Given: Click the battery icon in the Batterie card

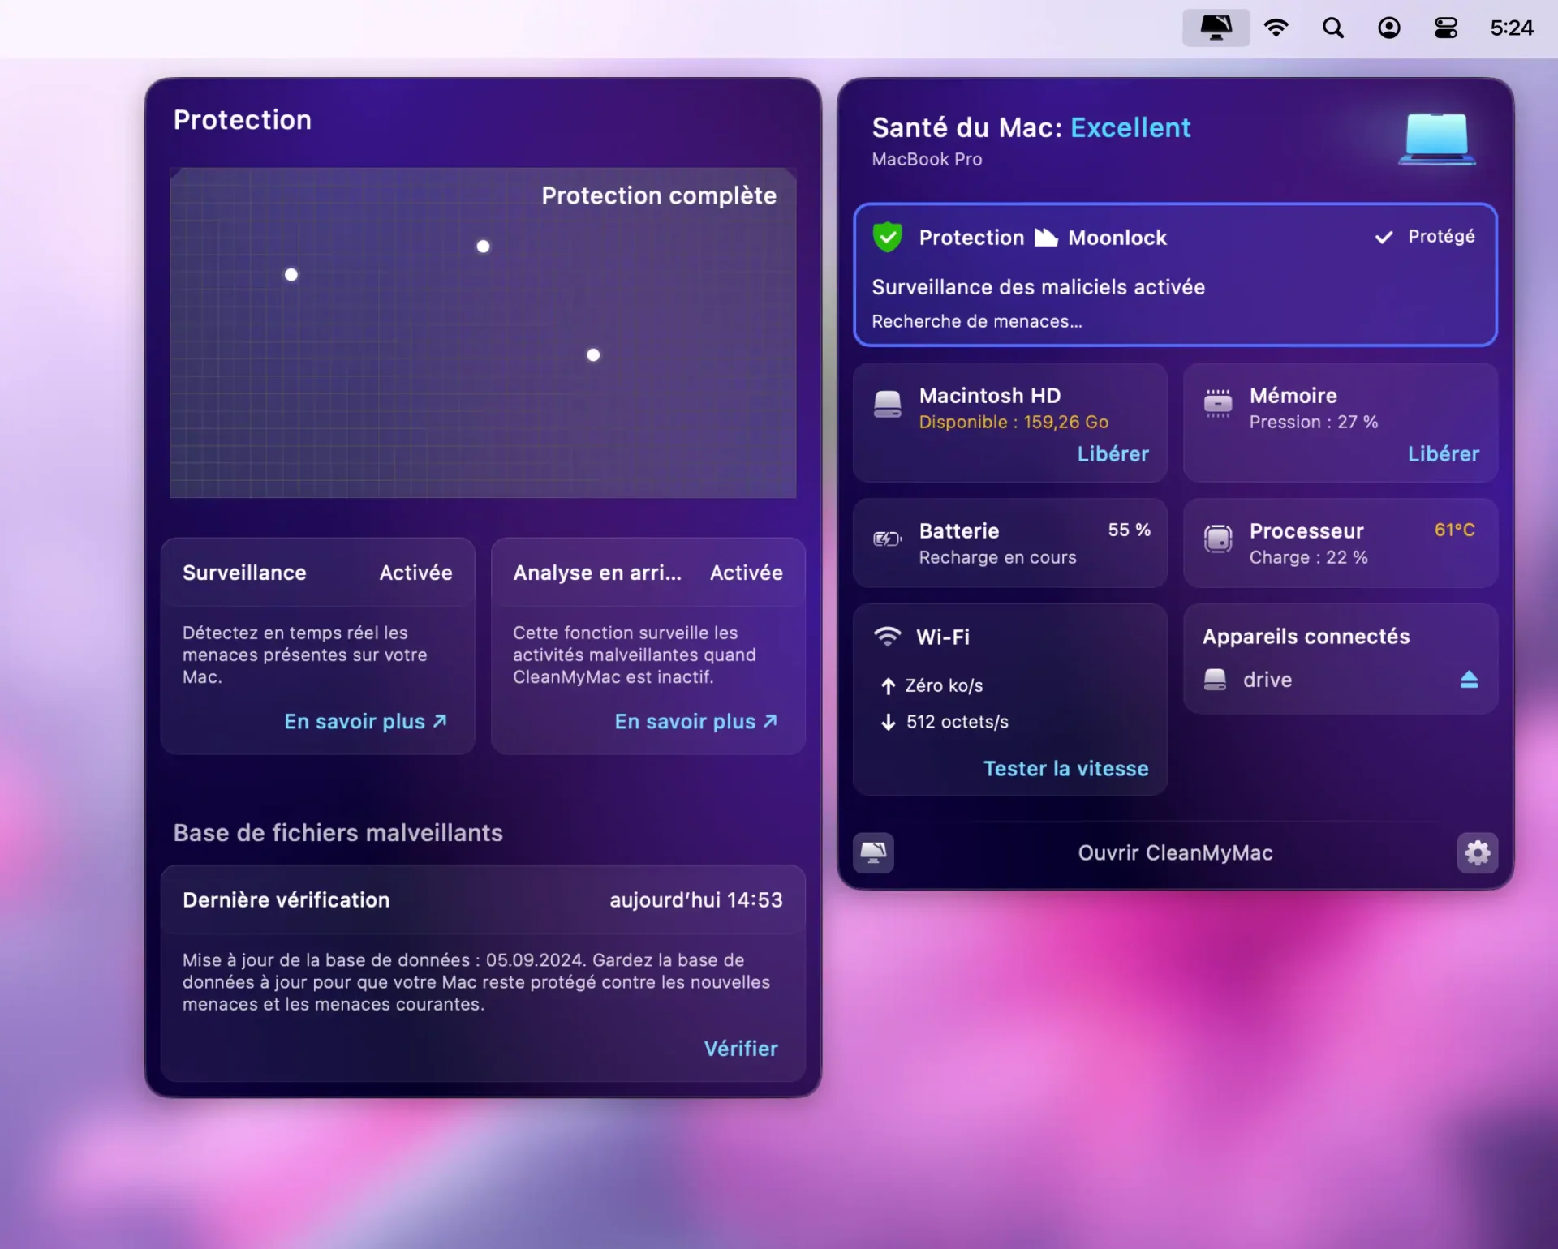Looking at the screenshot, I should tap(888, 537).
